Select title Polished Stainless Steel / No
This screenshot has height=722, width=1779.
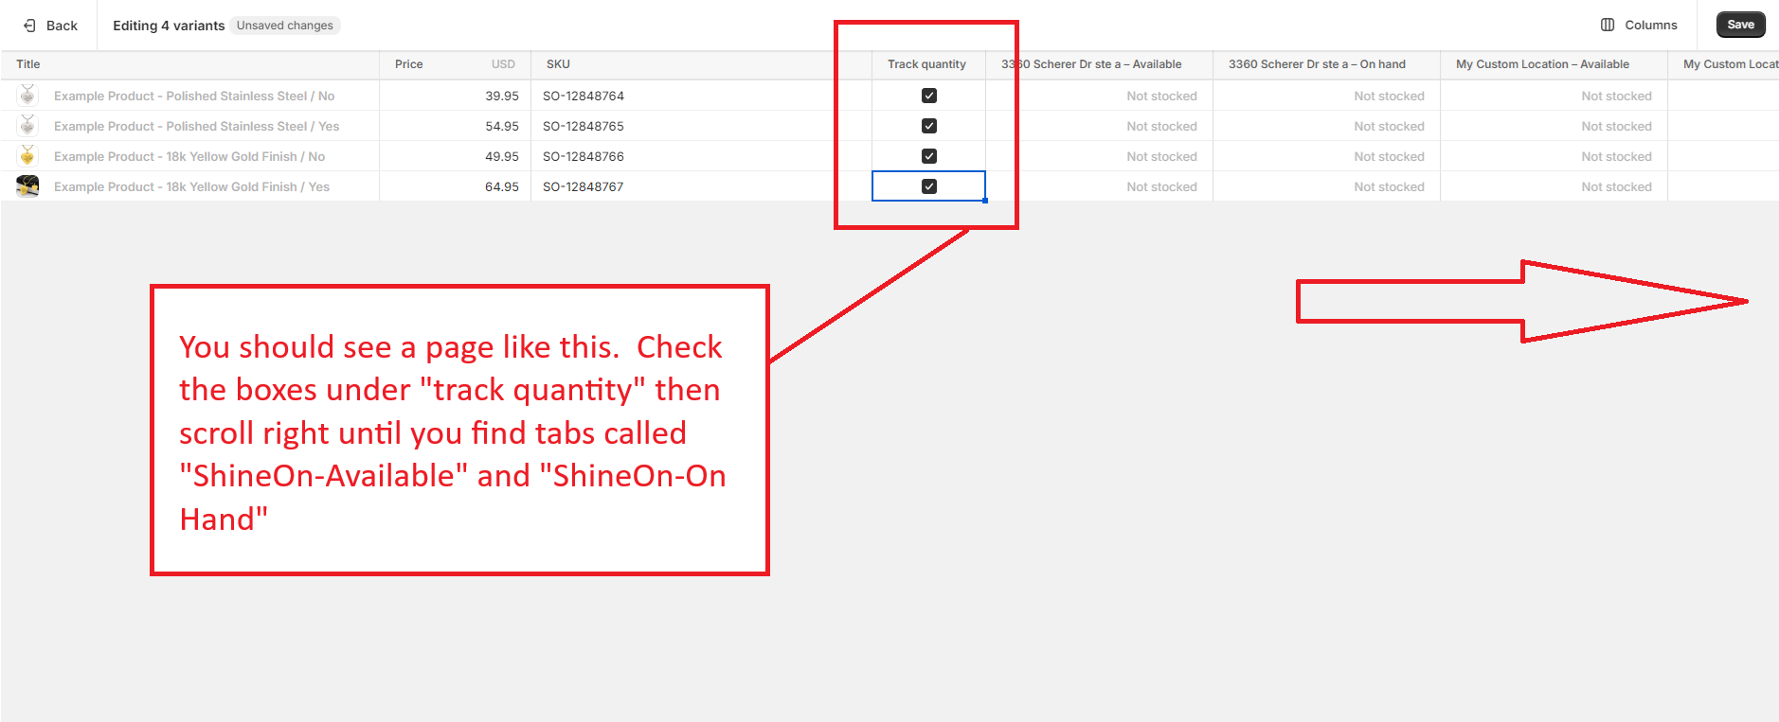click(194, 96)
